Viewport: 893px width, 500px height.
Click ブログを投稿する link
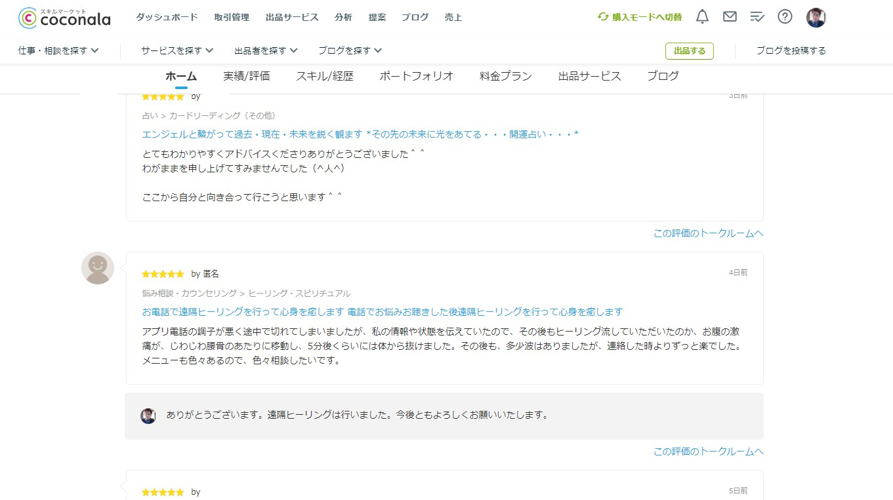coord(791,50)
